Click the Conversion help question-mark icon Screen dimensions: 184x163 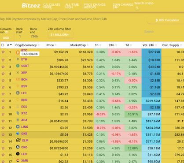[x=7, y=32]
